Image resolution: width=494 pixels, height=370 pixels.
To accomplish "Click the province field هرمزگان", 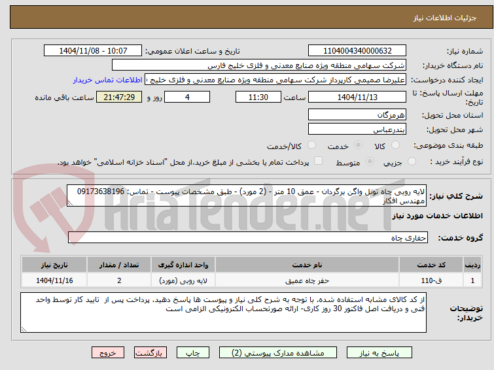I will pyautogui.click(x=357, y=114).
